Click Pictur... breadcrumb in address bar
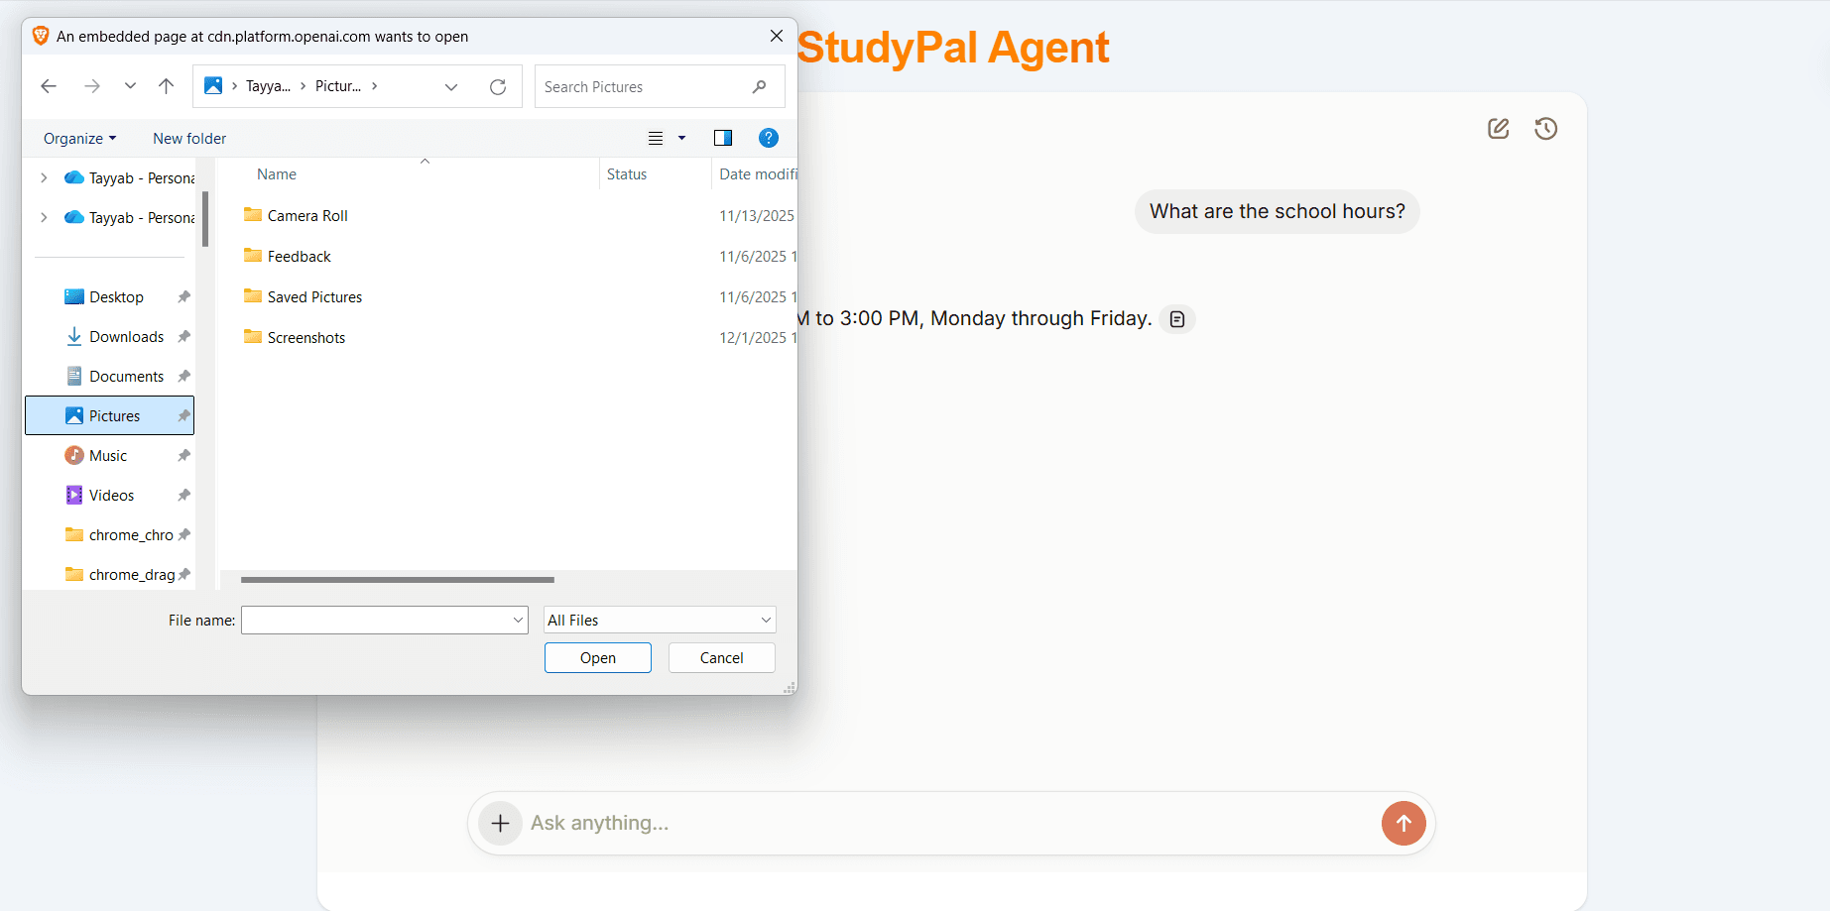The height and width of the screenshot is (911, 1830). [338, 87]
